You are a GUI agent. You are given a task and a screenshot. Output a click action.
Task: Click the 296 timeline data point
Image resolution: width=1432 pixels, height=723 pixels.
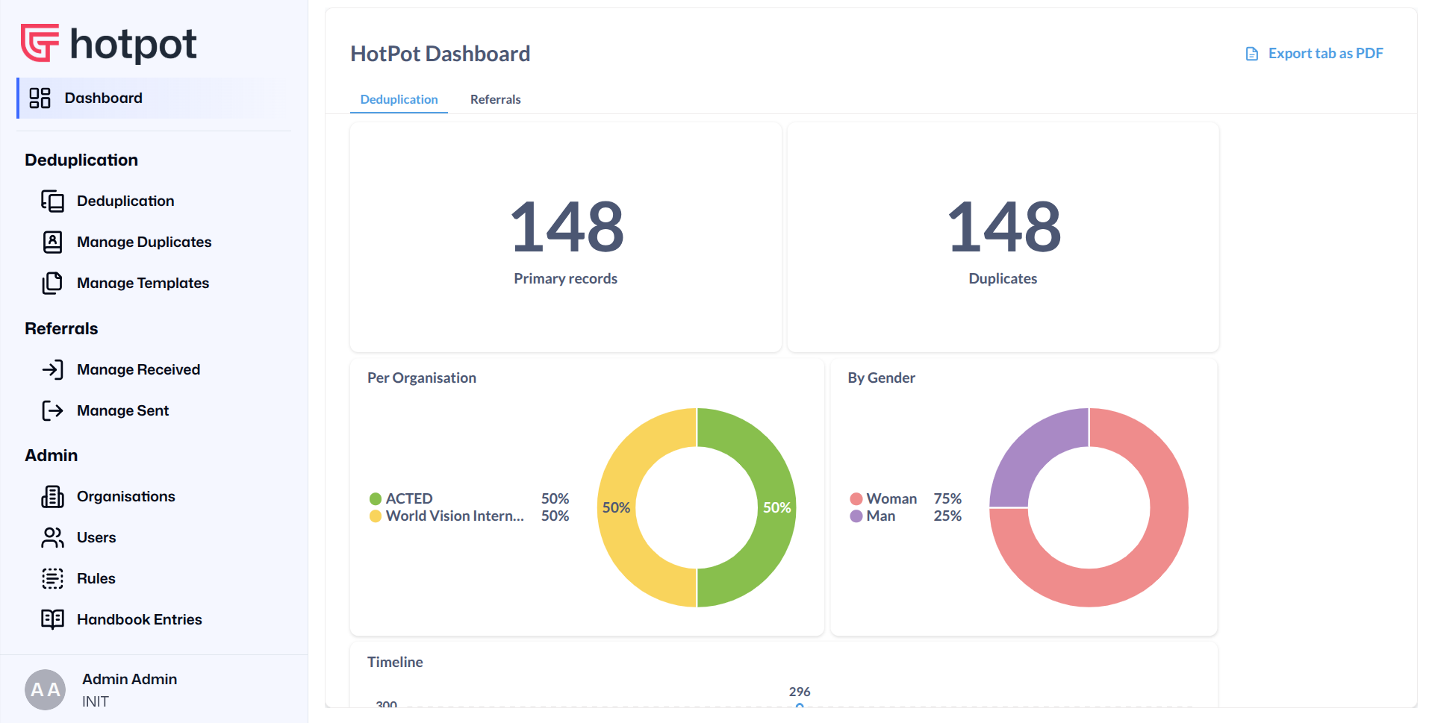[800, 705]
